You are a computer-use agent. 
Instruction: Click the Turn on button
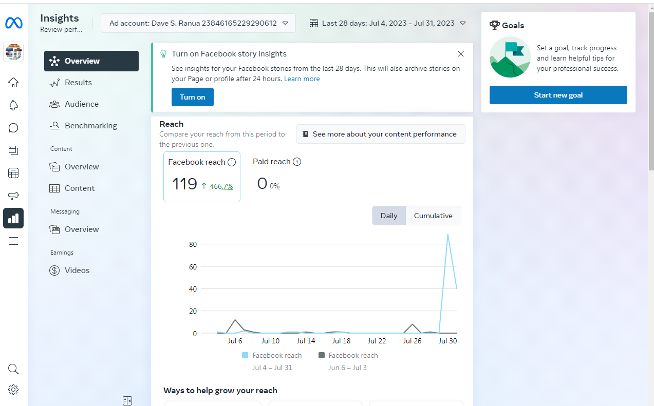[193, 97]
